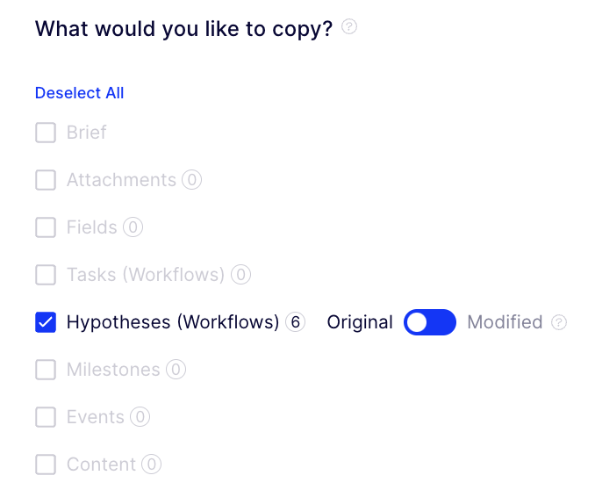This screenshot has height=497, width=595.
Task: Select the Tasks (Workflows) checkbox
Action: (46, 275)
